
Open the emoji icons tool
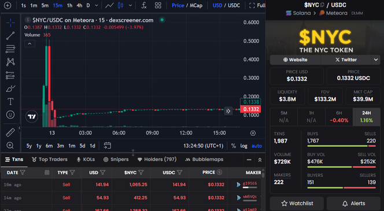click(10, 114)
